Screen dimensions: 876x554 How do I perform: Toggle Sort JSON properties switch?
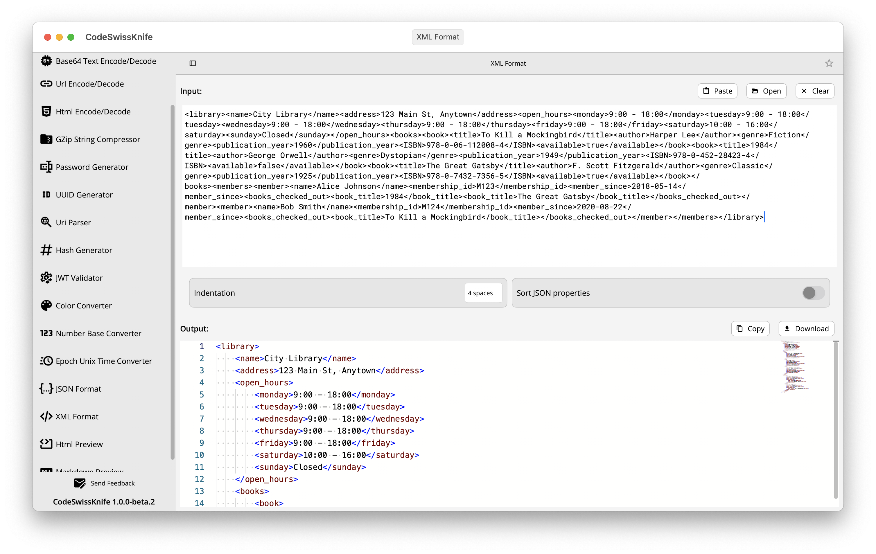pos(814,293)
